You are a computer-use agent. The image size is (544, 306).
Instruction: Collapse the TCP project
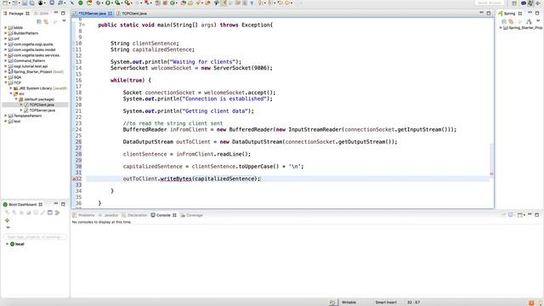tap(6, 82)
